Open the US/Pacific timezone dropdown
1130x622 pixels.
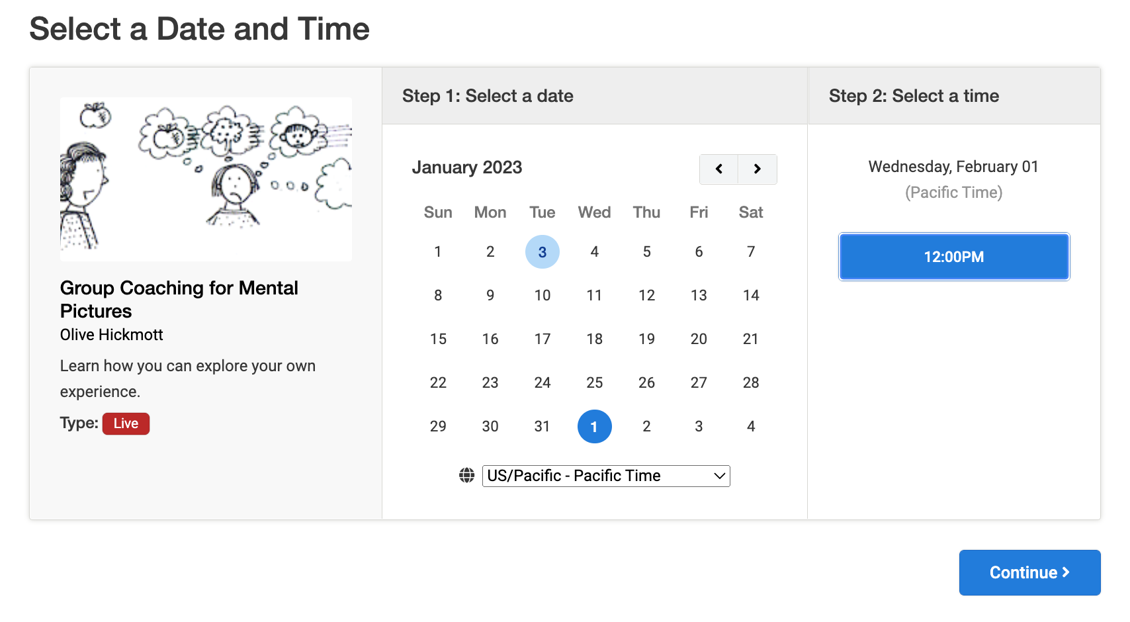pyautogui.click(x=605, y=475)
